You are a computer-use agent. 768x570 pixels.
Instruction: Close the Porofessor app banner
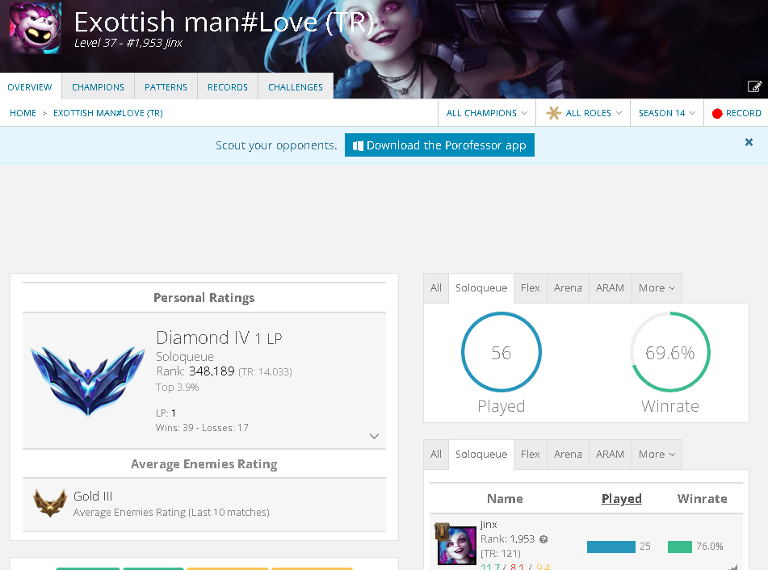(749, 142)
